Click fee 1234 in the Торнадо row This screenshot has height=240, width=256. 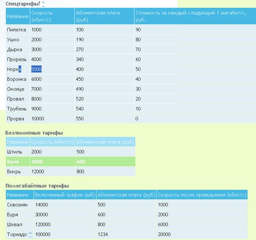(103, 234)
